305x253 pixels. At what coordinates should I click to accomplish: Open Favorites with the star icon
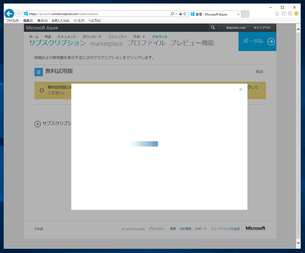coord(284,14)
